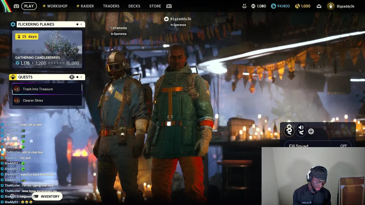This screenshot has width=365, height=205.
Task: Select second page dot of Quests panel
Action: click(81, 77)
